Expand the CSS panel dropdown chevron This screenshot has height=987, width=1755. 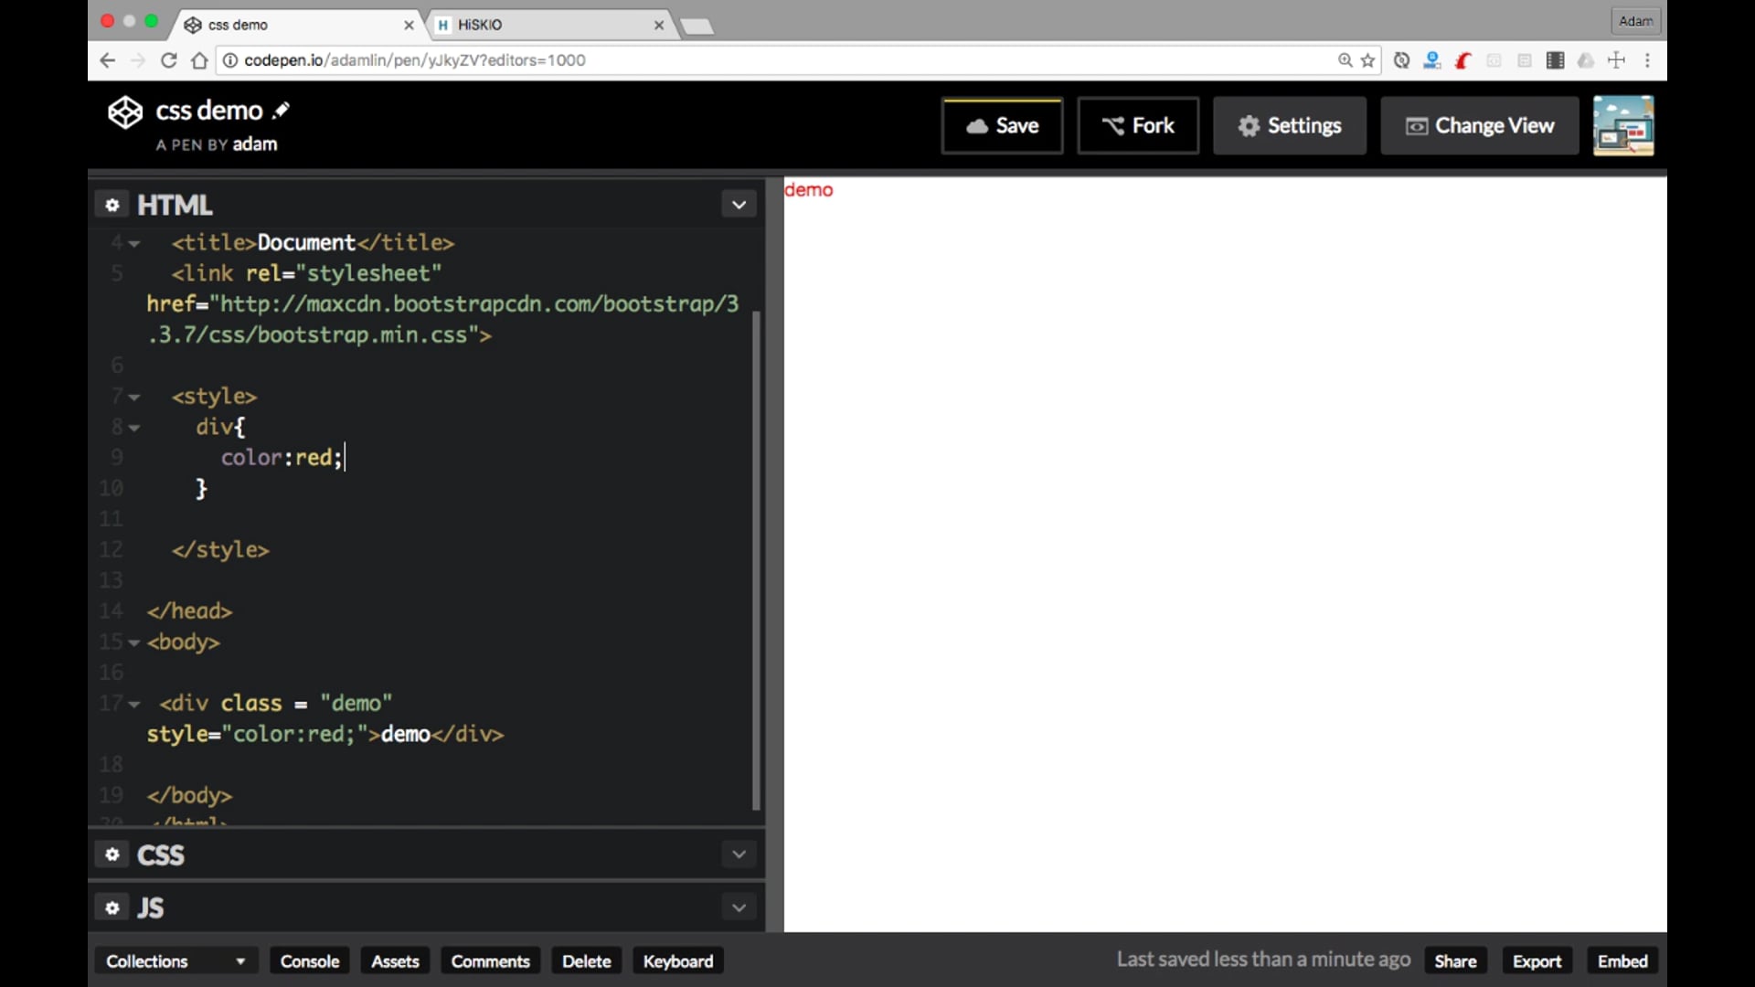coord(739,854)
